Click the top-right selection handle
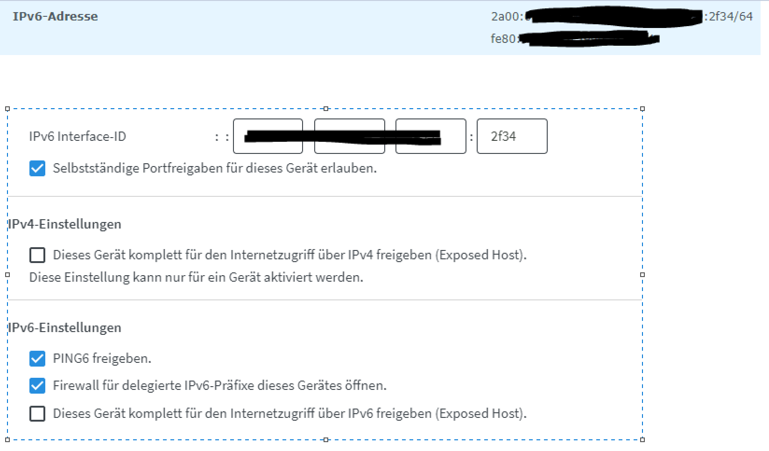Image resolution: width=769 pixels, height=451 pixels. [642, 109]
